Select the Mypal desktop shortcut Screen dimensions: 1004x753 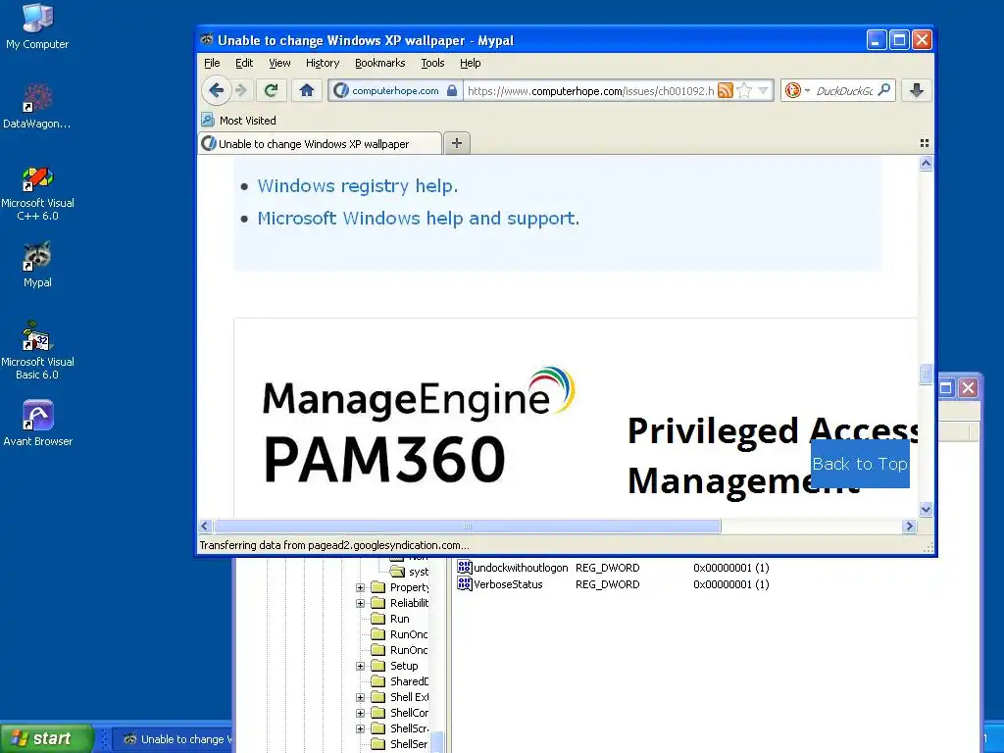(x=37, y=265)
